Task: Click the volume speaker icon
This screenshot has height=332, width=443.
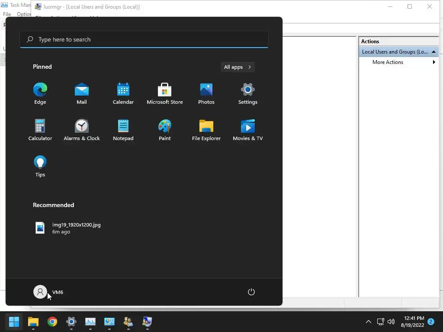Action: [x=391, y=322]
